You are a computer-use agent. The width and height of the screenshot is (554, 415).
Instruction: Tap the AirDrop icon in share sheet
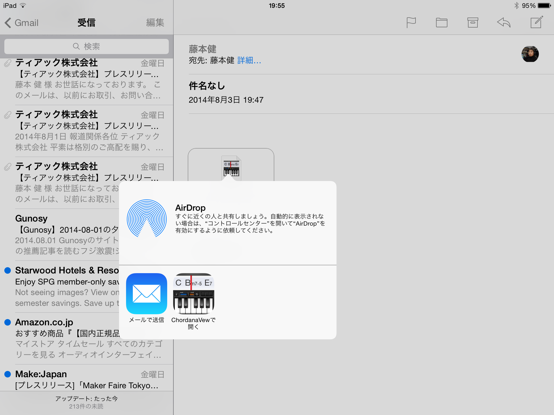coord(147,218)
